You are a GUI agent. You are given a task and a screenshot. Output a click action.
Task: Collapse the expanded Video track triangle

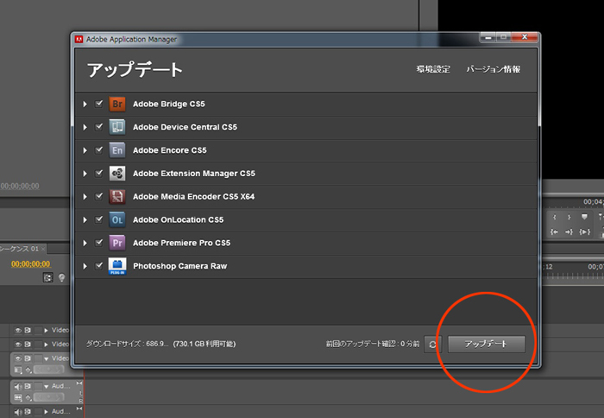(47, 358)
